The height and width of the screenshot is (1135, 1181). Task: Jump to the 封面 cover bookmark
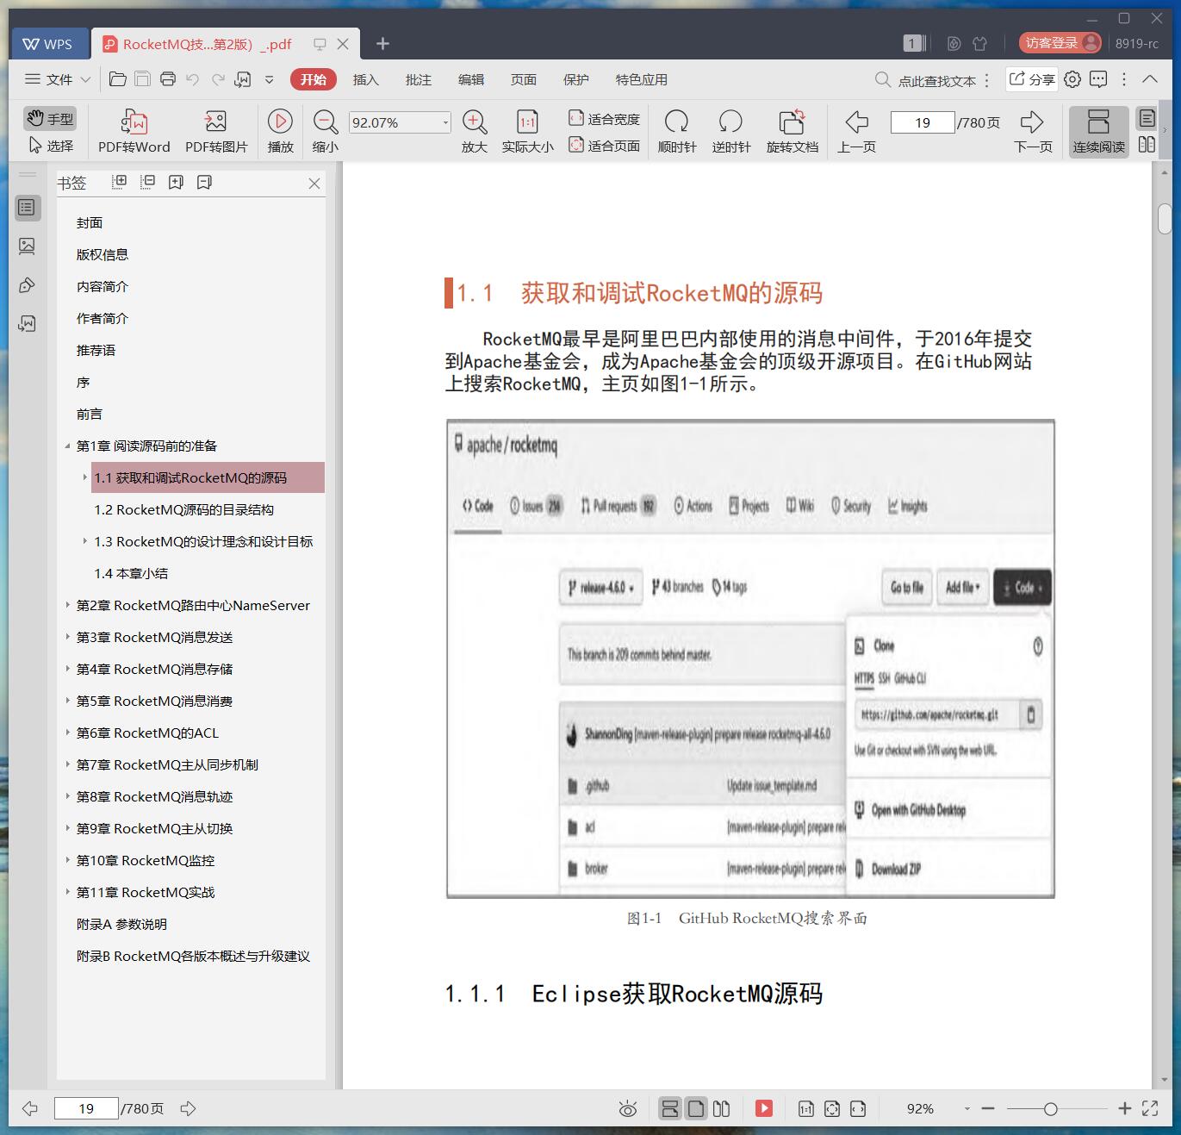point(90,222)
